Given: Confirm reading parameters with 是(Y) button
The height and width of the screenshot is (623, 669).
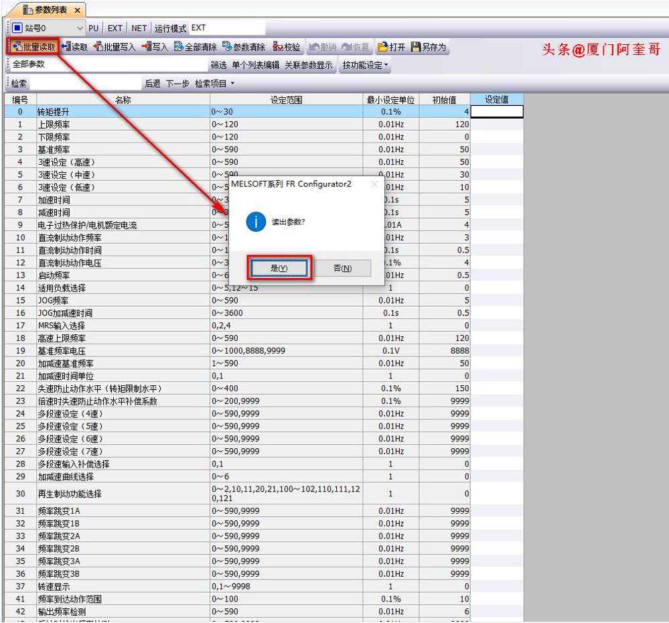Looking at the screenshot, I should point(279,268).
